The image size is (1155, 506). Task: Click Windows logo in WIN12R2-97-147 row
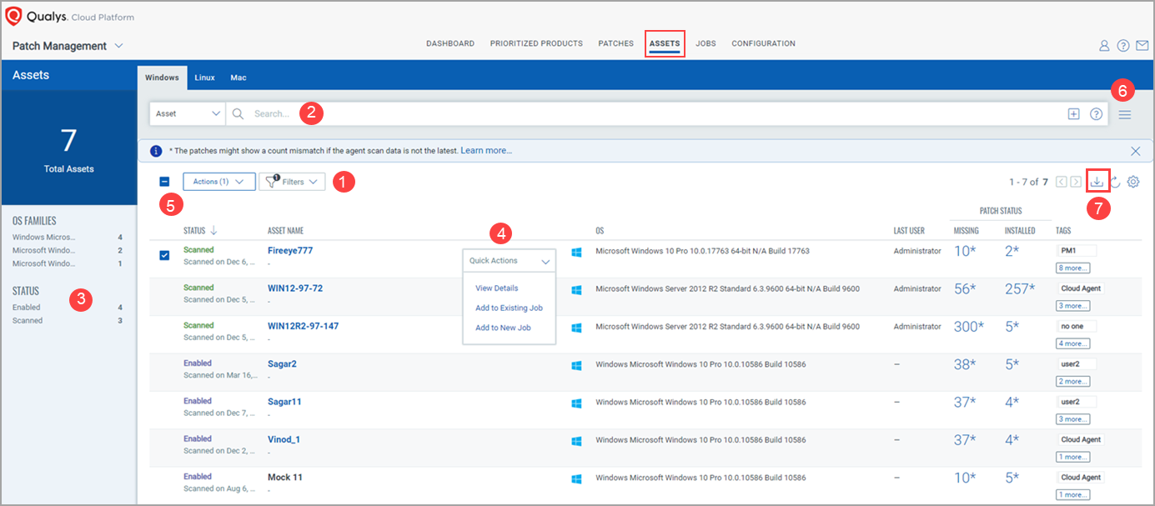(576, 327)
